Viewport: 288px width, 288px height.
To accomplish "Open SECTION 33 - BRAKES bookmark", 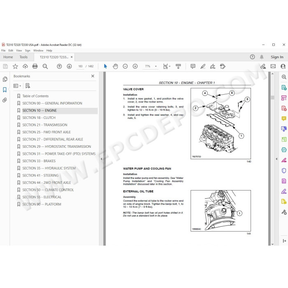I will coord(39,161).
